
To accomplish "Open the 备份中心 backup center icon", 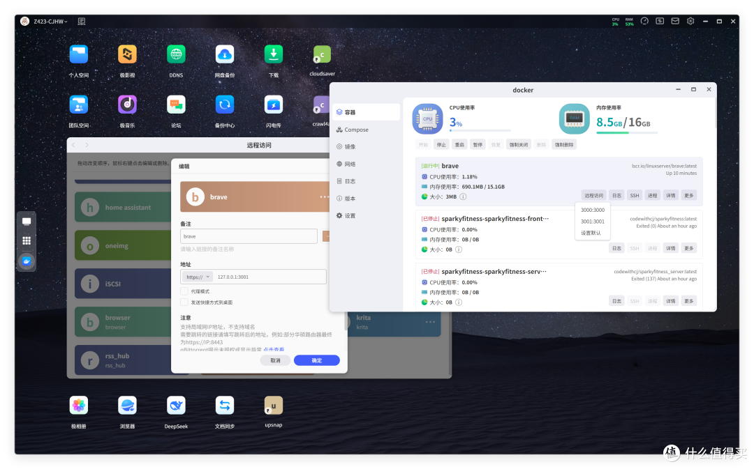I will (x=225, y=104).
